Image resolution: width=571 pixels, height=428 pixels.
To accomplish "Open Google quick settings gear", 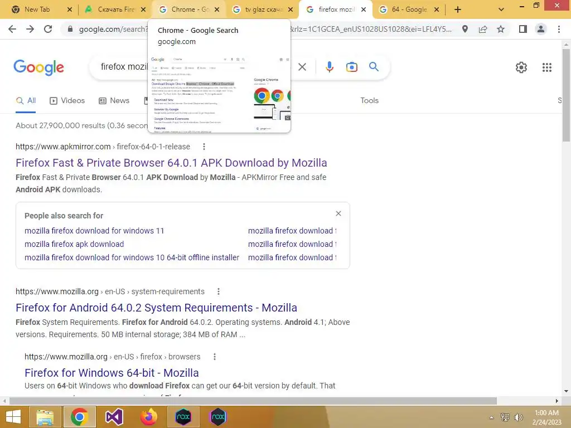I will (521, 67).
